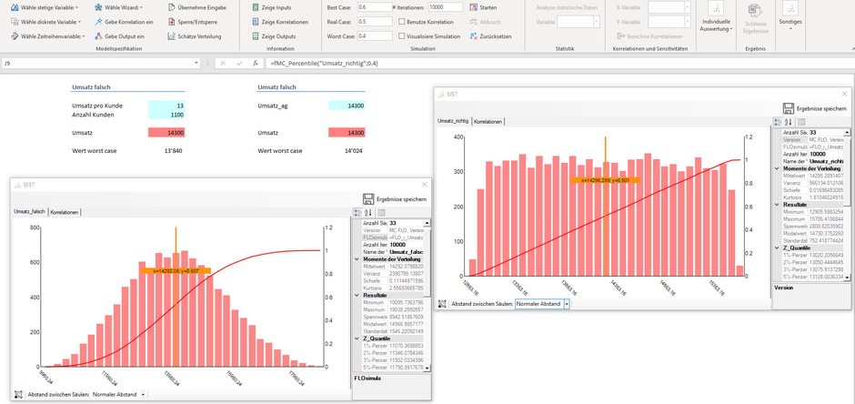
Task: Click Alphabetical sort icon in Umsatz_falsch window
Action: [368, 213]
